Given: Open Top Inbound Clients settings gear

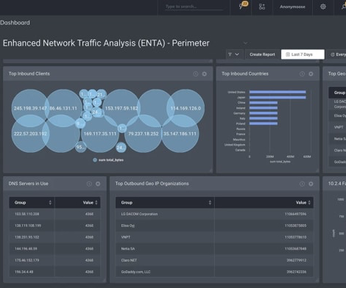Looking at the screenshot, I should pos(205,73).
